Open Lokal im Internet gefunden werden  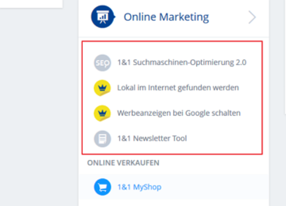(x=178, y=88)
